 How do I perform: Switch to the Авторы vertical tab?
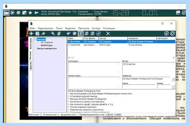point(31,55)
